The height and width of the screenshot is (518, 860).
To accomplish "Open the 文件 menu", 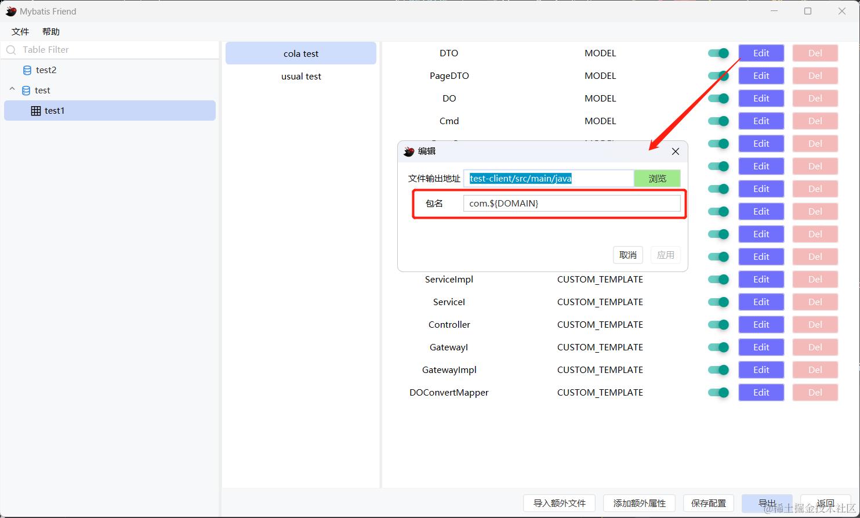I will click(20, 32).
